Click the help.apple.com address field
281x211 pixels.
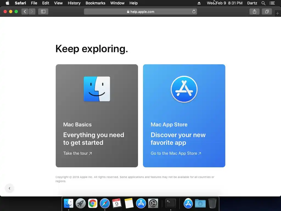[x=140, y=12]
